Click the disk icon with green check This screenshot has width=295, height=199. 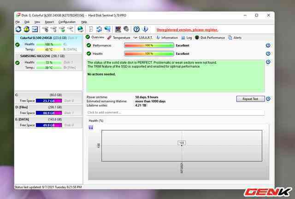[62, 29]
